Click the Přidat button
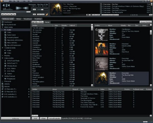This screenshot has width=153, height=123. 43,119
